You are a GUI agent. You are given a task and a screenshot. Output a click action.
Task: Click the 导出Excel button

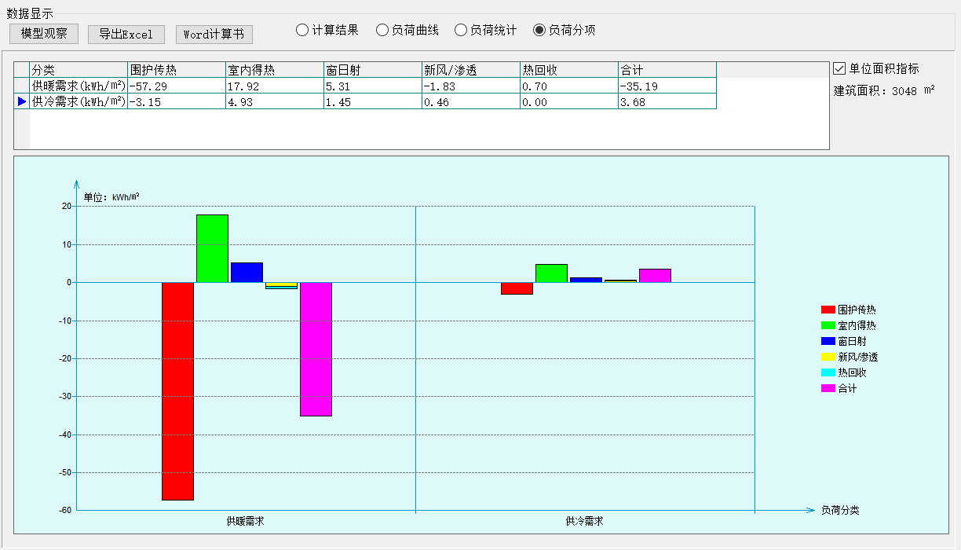pyautogui.click(x=126, y=35)
